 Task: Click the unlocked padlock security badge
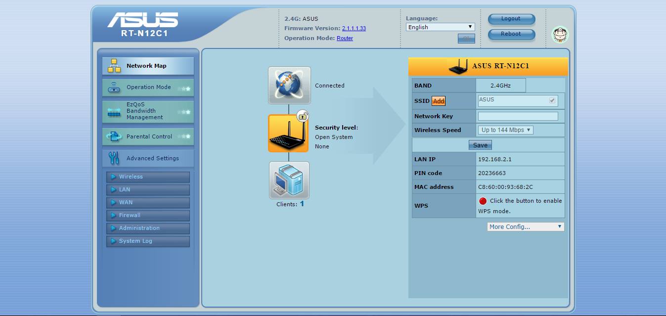tap(303, 116)
